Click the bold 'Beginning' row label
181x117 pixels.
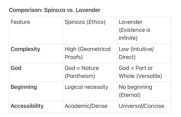pos(24,87)
